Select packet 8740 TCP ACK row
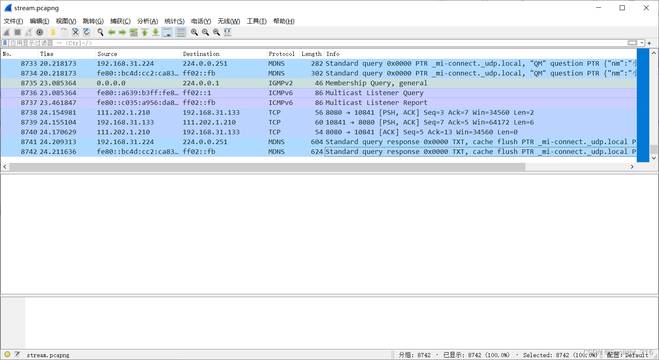 319,132
